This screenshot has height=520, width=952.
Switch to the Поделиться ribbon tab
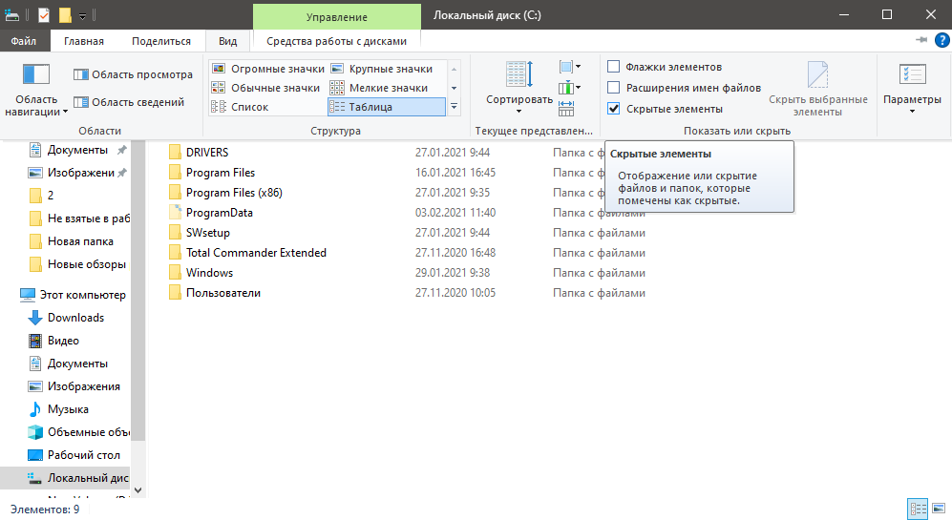click(x=160, y=41)
